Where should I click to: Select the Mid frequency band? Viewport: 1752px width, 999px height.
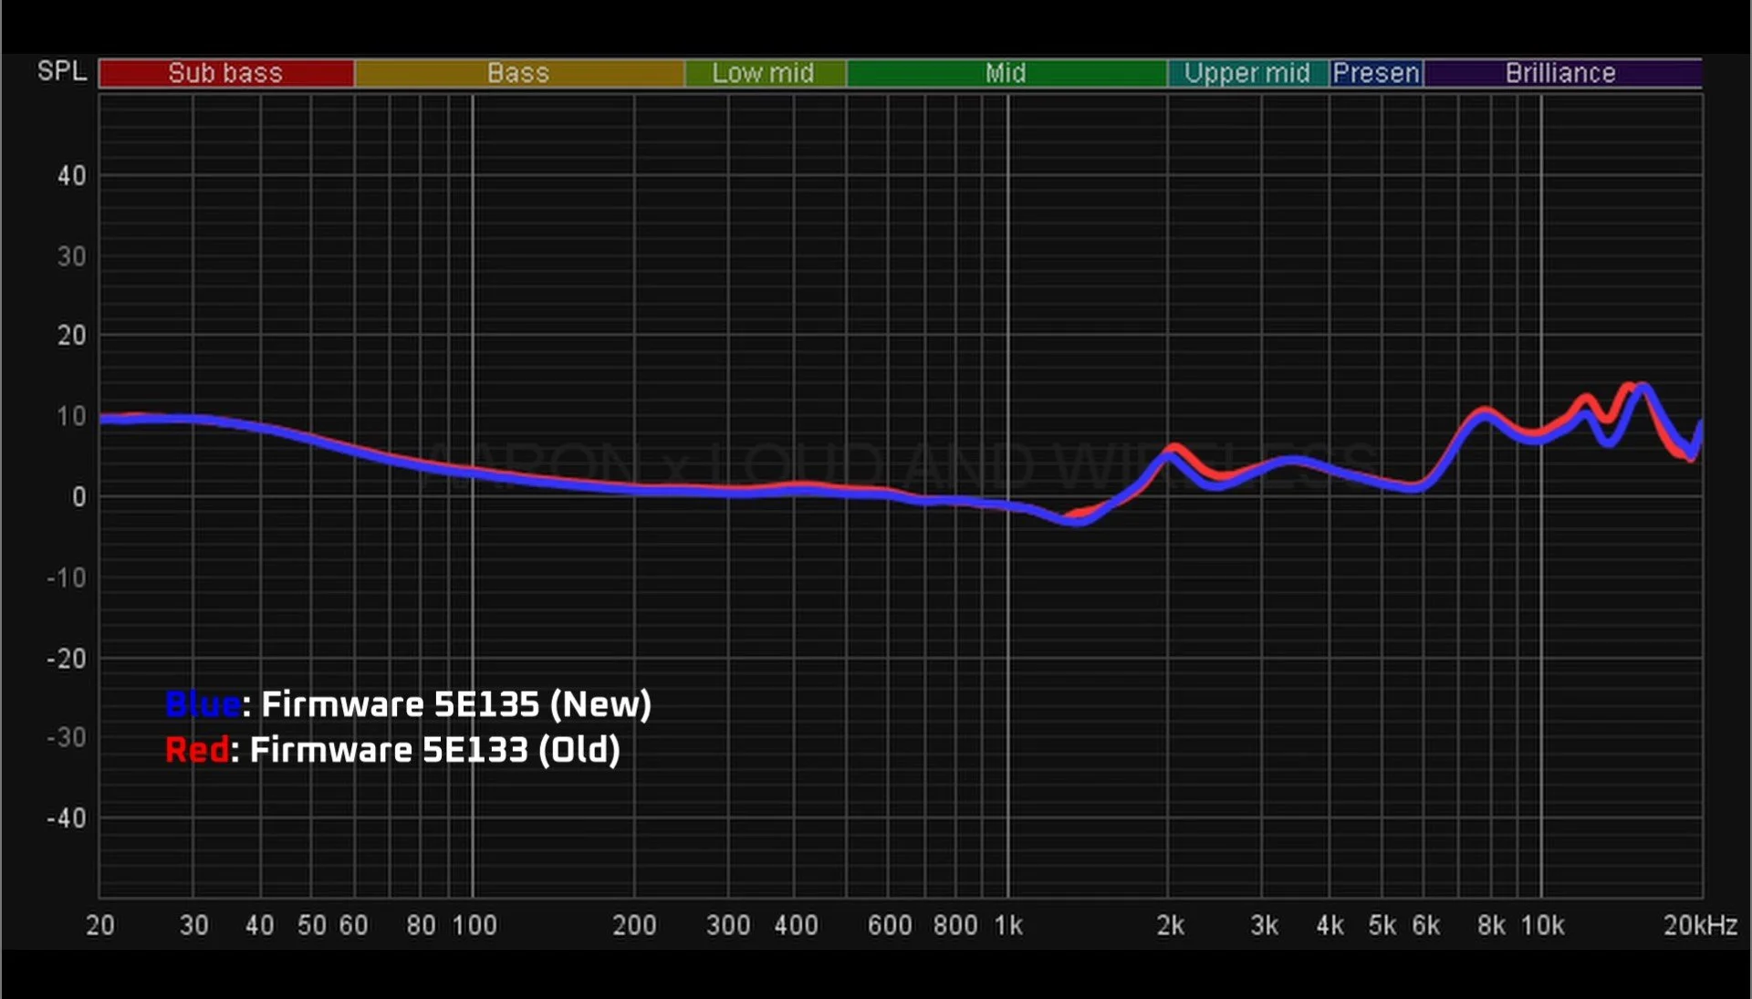1006,73
